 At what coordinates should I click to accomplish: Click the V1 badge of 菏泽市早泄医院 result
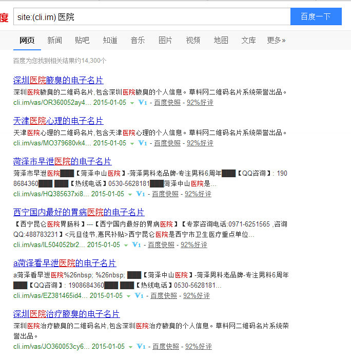[x=141, y=194]
